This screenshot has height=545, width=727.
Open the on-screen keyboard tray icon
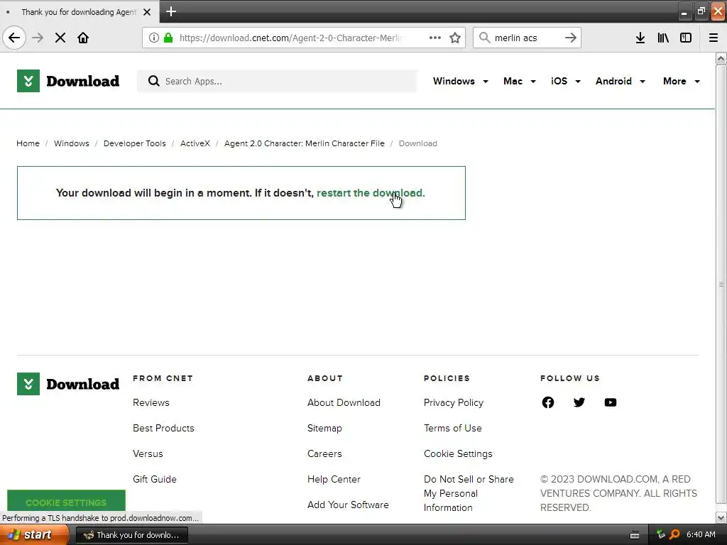(635, 535)
